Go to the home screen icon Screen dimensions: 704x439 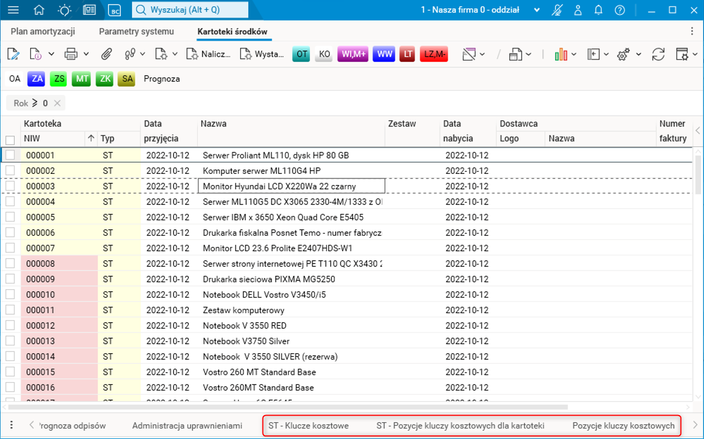[x=39, y=10]
